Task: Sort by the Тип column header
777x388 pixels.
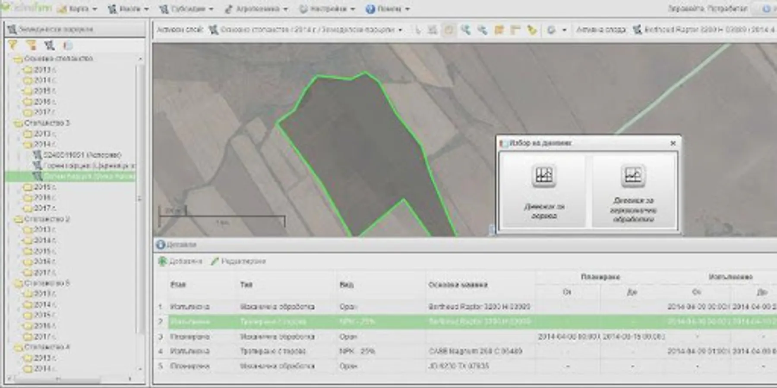Action: (x=246, y=285)
